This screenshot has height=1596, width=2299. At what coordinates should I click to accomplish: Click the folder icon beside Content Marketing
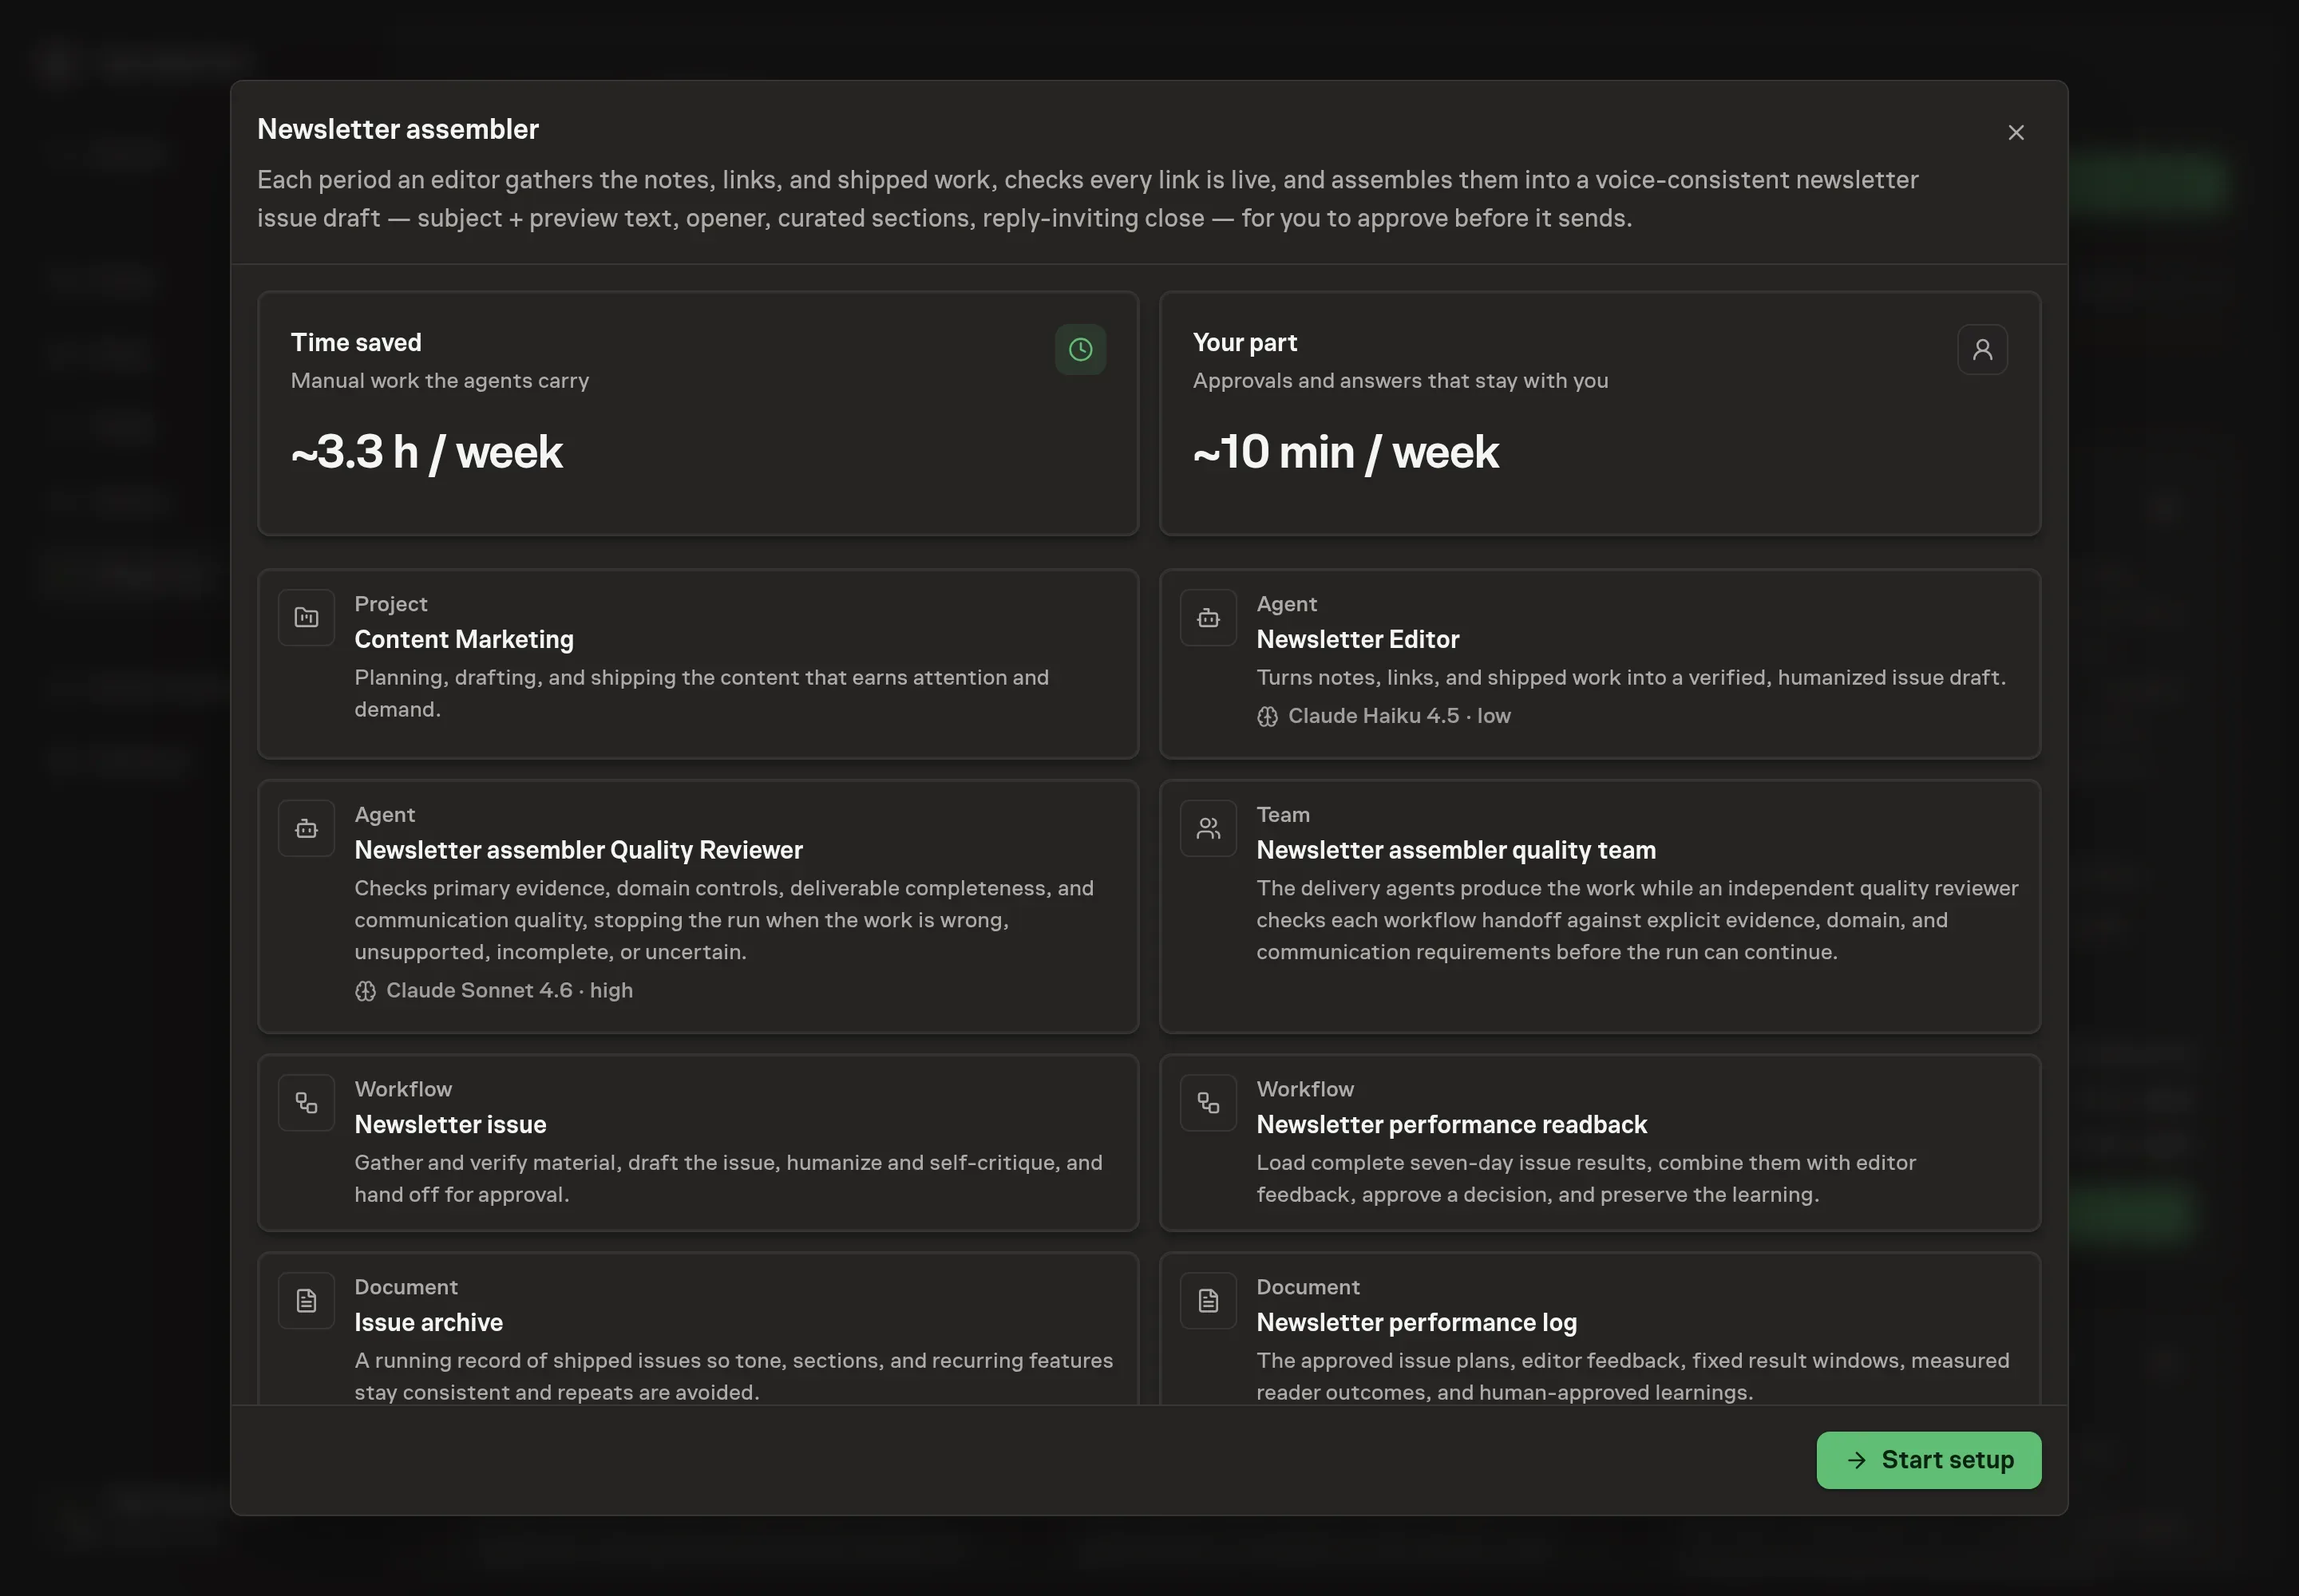click(306, 618)
